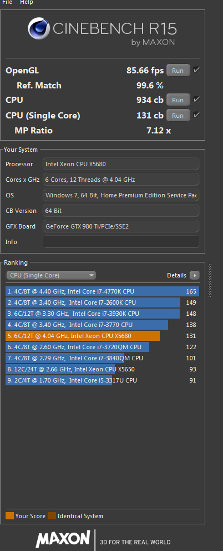This screenshot has width=223, height=551.
Task: Click the Identical System legend swatch
Action: [52, 516]
